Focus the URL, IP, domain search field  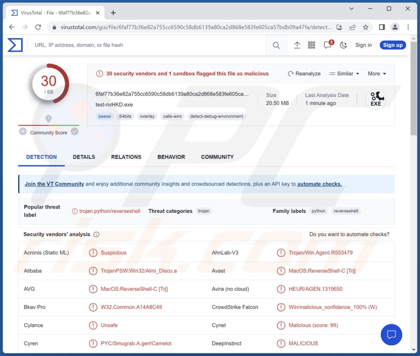149,46
